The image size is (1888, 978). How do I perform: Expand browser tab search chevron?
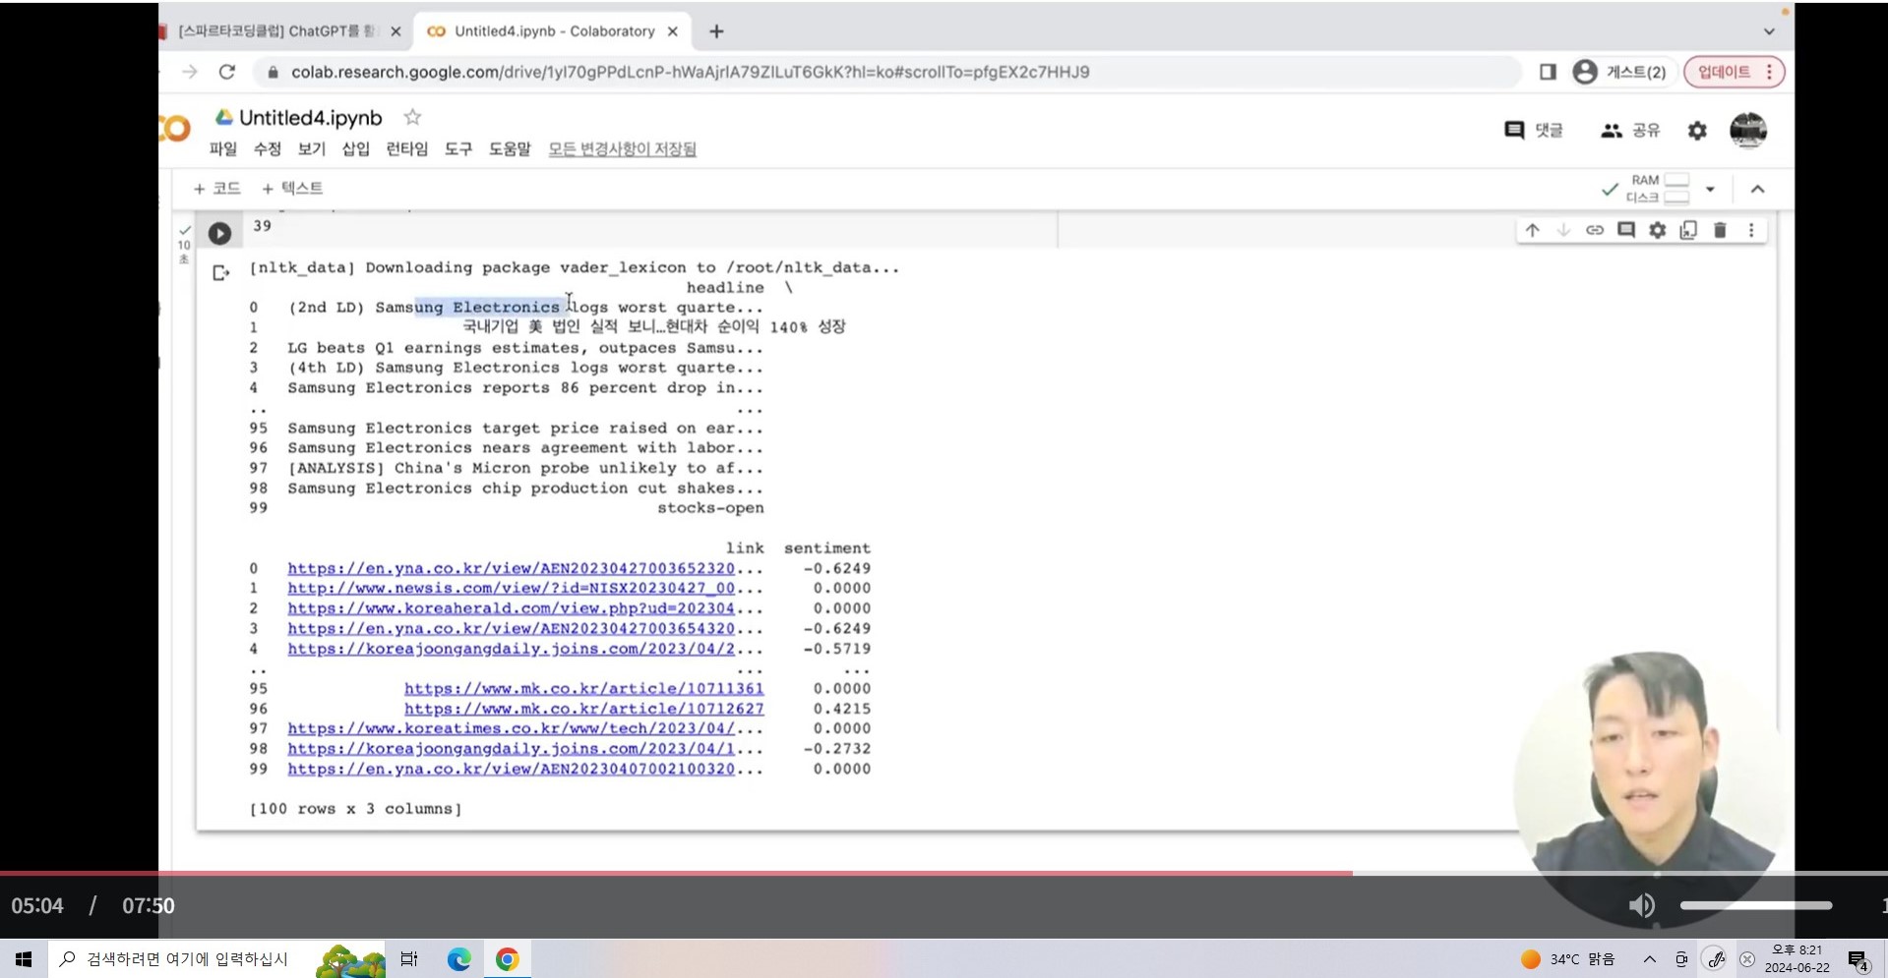[x=1769, y=31]
